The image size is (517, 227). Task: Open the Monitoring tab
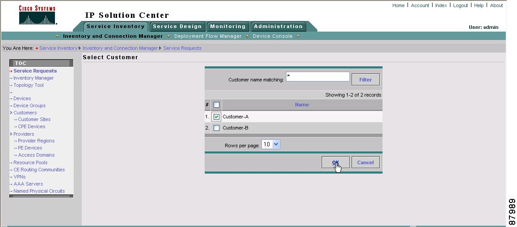tap(228, 26)
